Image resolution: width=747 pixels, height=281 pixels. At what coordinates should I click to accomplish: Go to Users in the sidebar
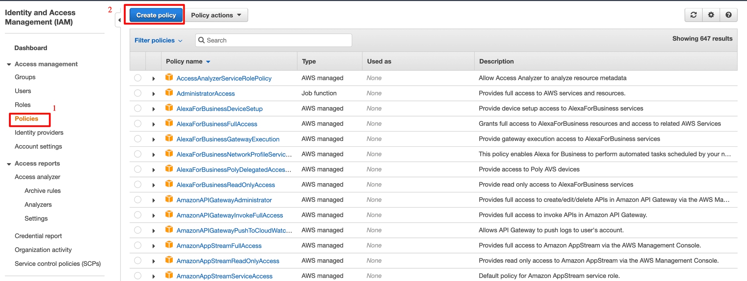[x=23, y=91]
